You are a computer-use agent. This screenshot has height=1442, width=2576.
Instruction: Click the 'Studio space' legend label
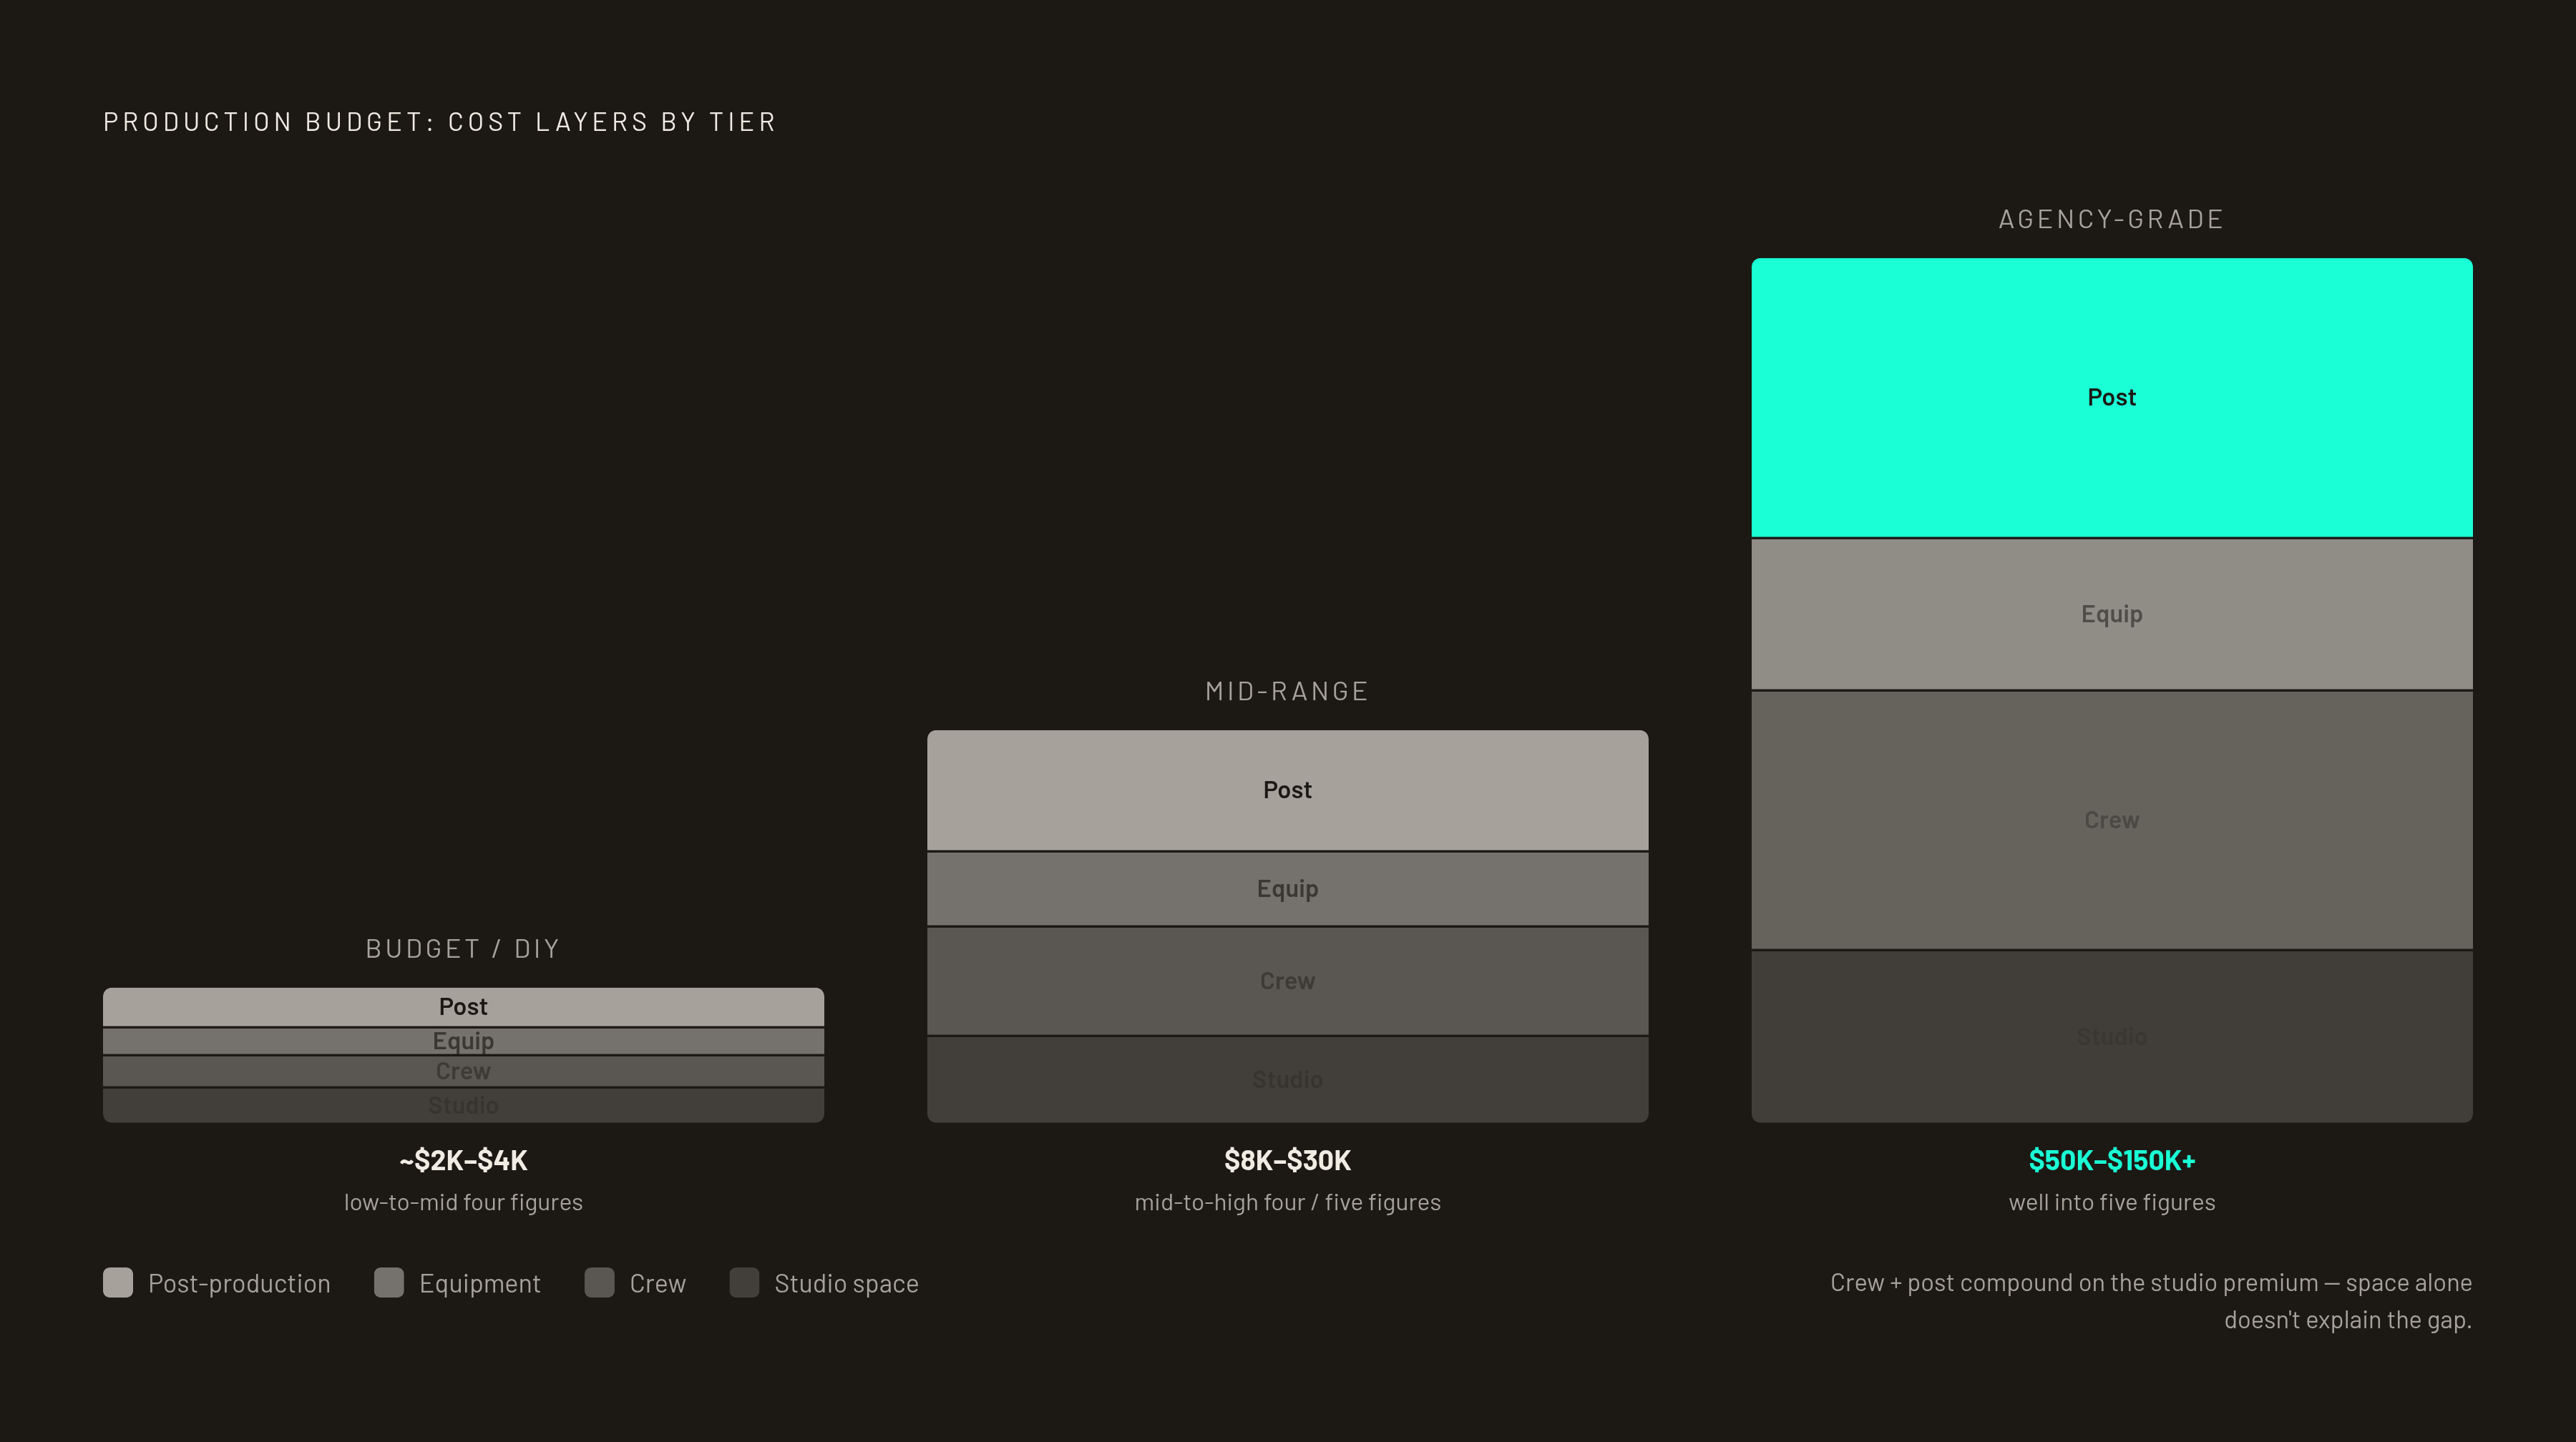tap(846, 1284)
